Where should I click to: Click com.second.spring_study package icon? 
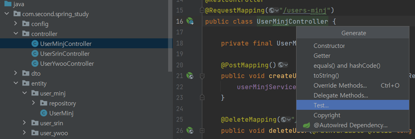pyautogui.click(x=17, y=14)
